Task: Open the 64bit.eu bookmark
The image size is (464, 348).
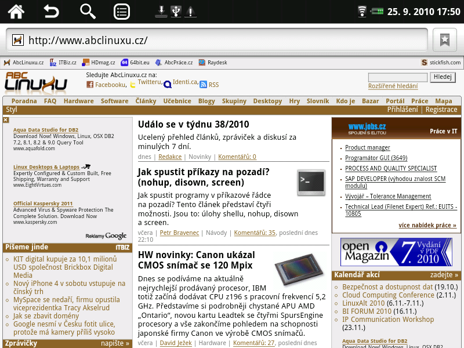Action: [x=135, y=63]
